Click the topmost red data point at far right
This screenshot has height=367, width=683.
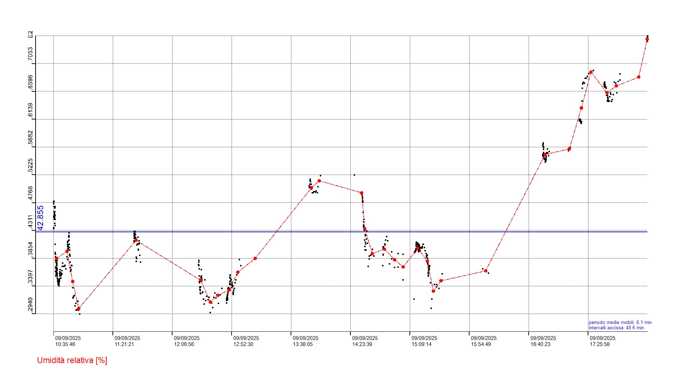(647, 39)
